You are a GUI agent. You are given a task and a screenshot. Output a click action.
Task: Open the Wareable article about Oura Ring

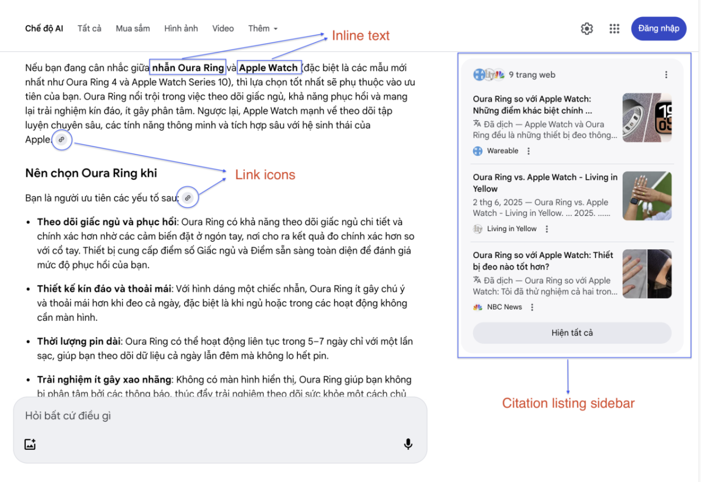[532, 104]
